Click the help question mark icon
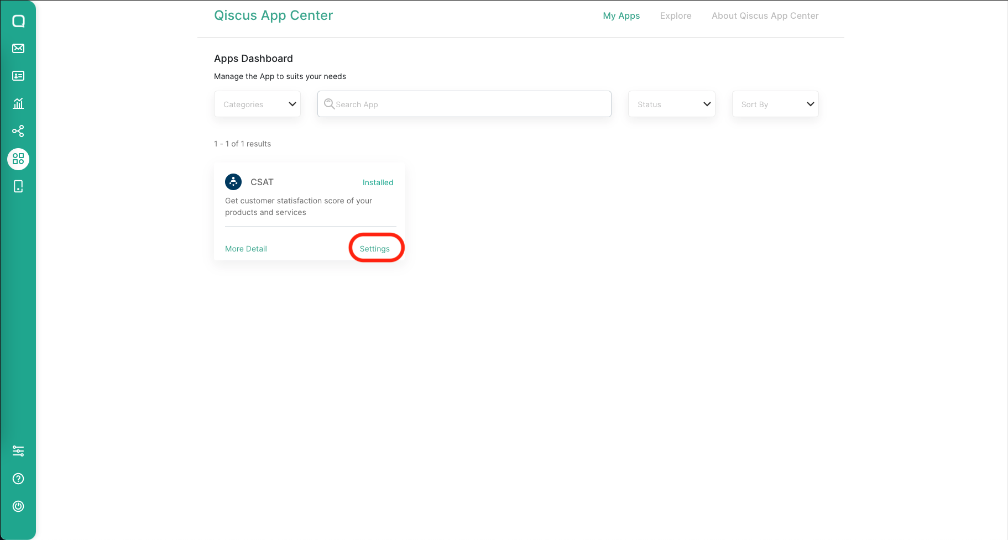The height and width of the screenshot is (540, 1008). pyautogui.click(x=18, y=479)
